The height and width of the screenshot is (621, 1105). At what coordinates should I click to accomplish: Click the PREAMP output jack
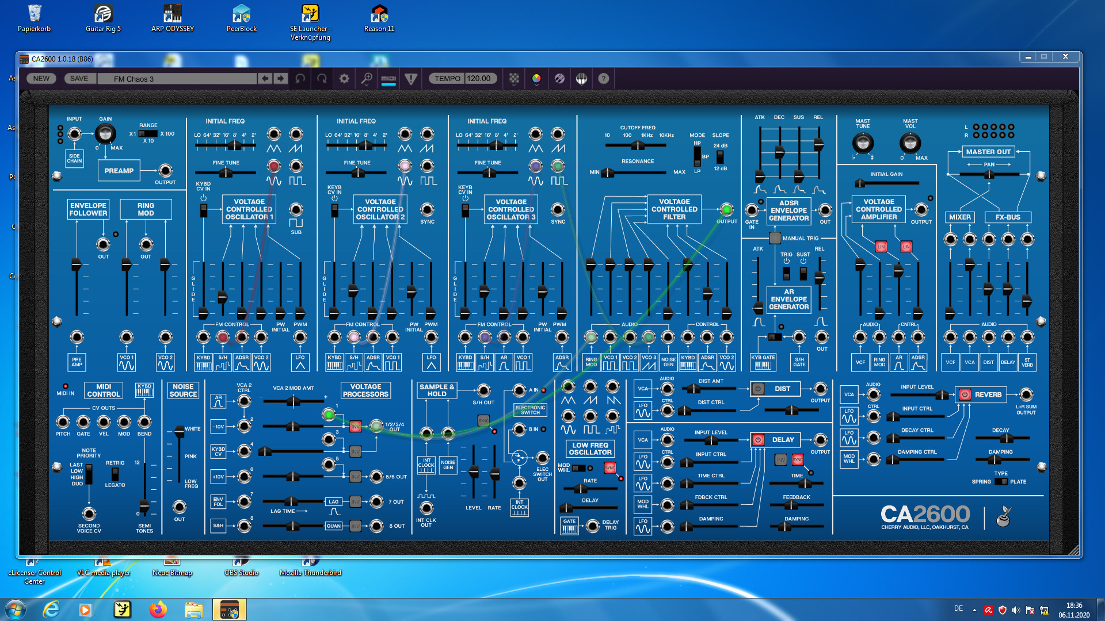pyautogui.click(x=165, y=170)
